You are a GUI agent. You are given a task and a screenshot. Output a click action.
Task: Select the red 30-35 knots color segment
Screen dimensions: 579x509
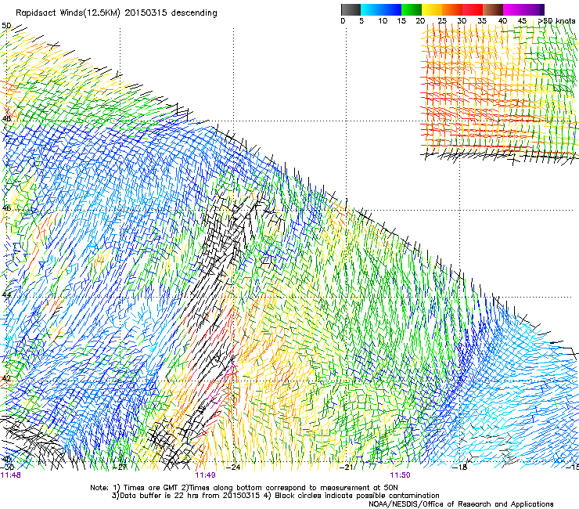pos(473,9)
